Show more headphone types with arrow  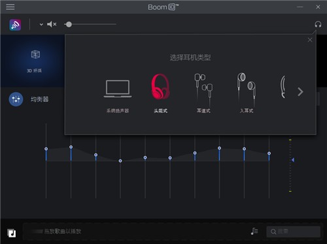click(300, 92)
